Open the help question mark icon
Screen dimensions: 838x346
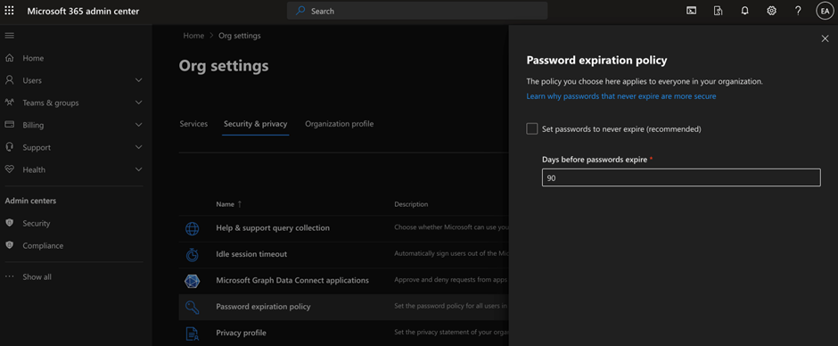(x=798, y=11)
